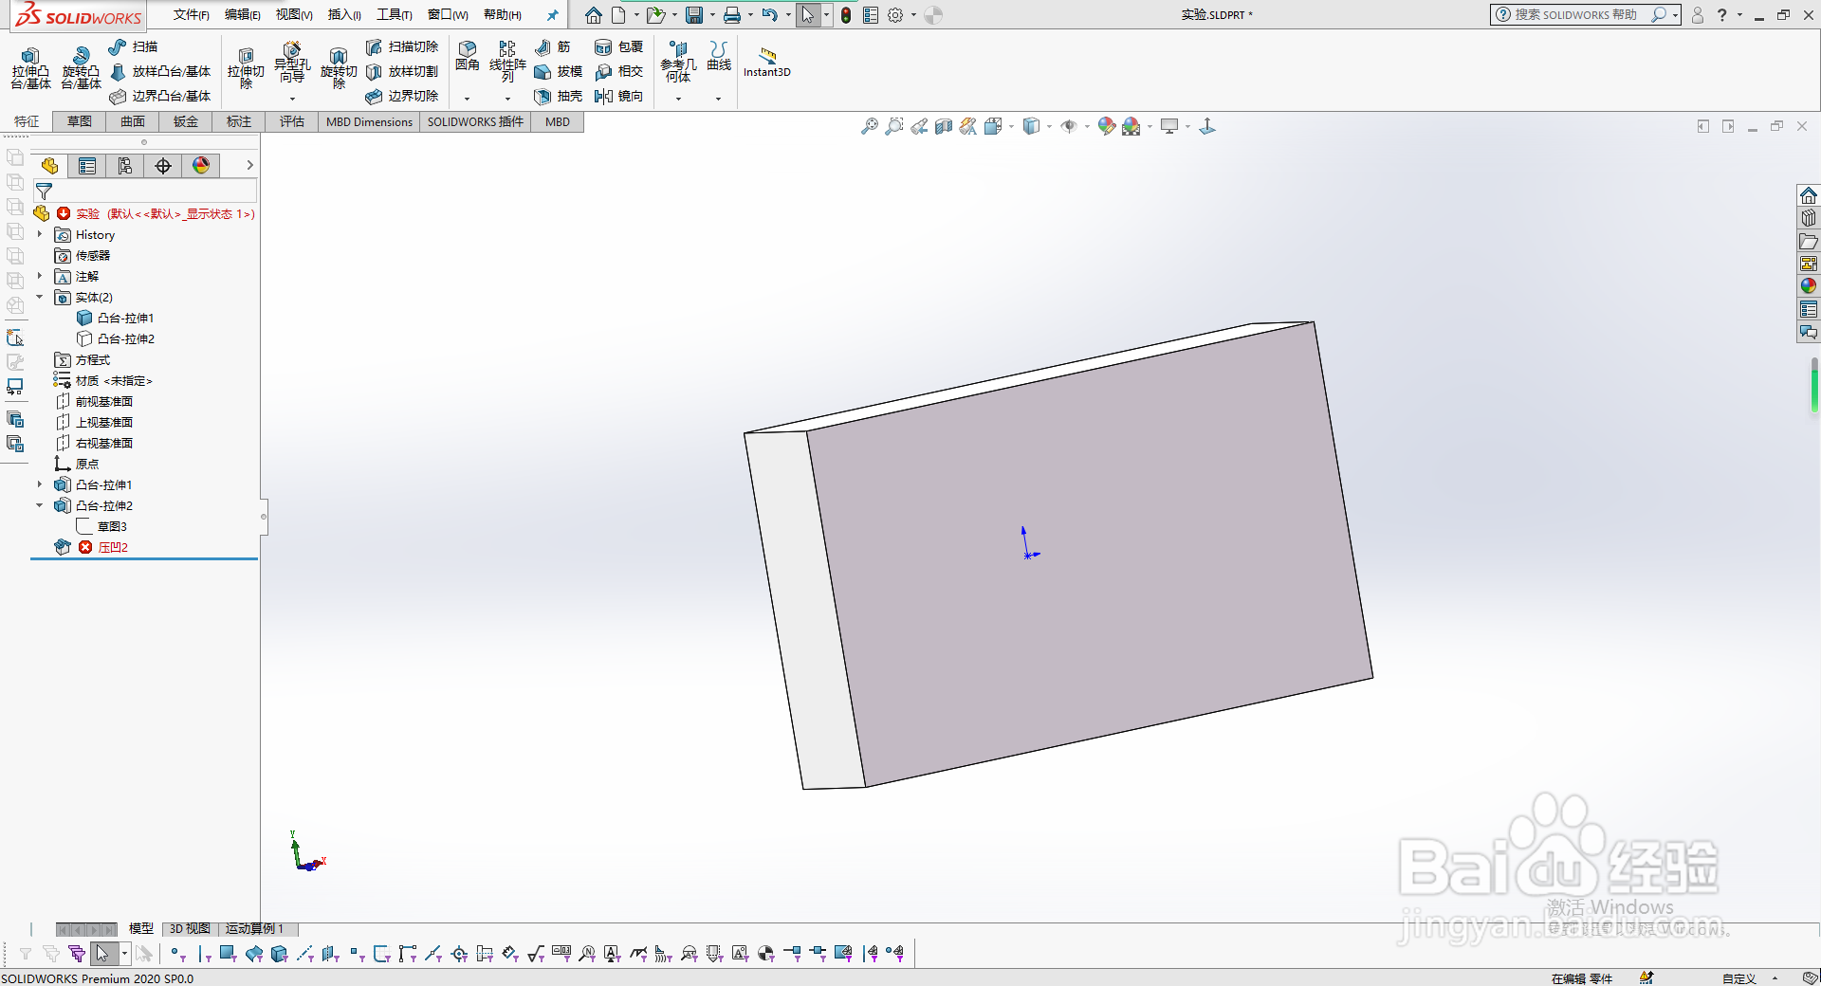
Task: Switch to the 草图 (Sketch) ribbon tab
Action: coord(79,121)
